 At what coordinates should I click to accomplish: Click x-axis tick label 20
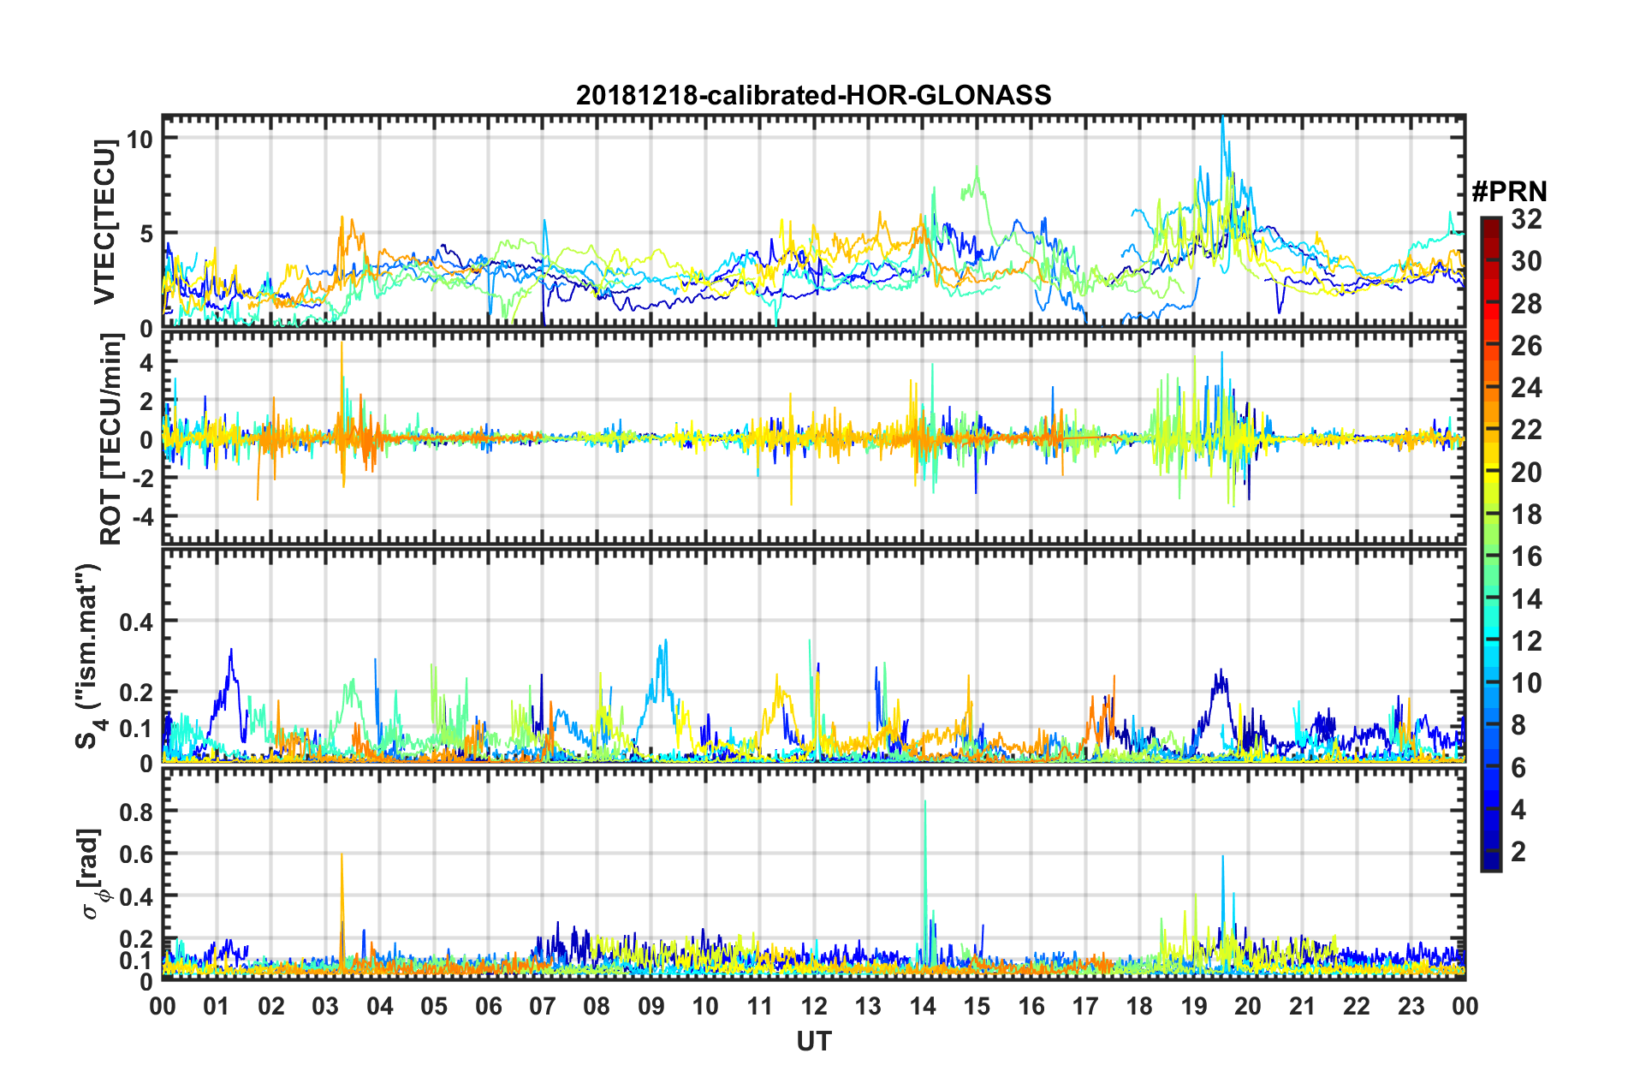point(1248,1005)
